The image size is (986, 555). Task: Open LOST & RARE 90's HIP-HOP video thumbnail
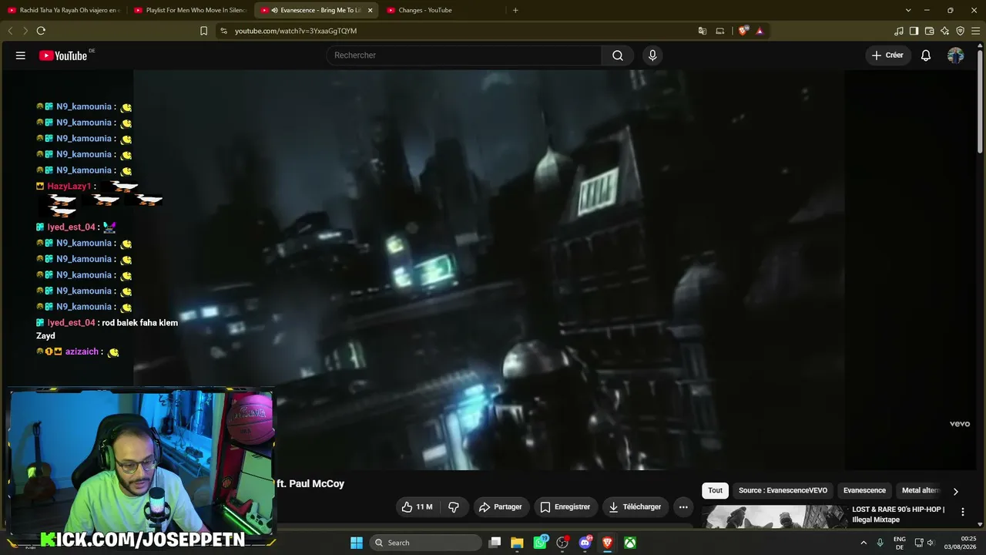[x=774, y=517]
